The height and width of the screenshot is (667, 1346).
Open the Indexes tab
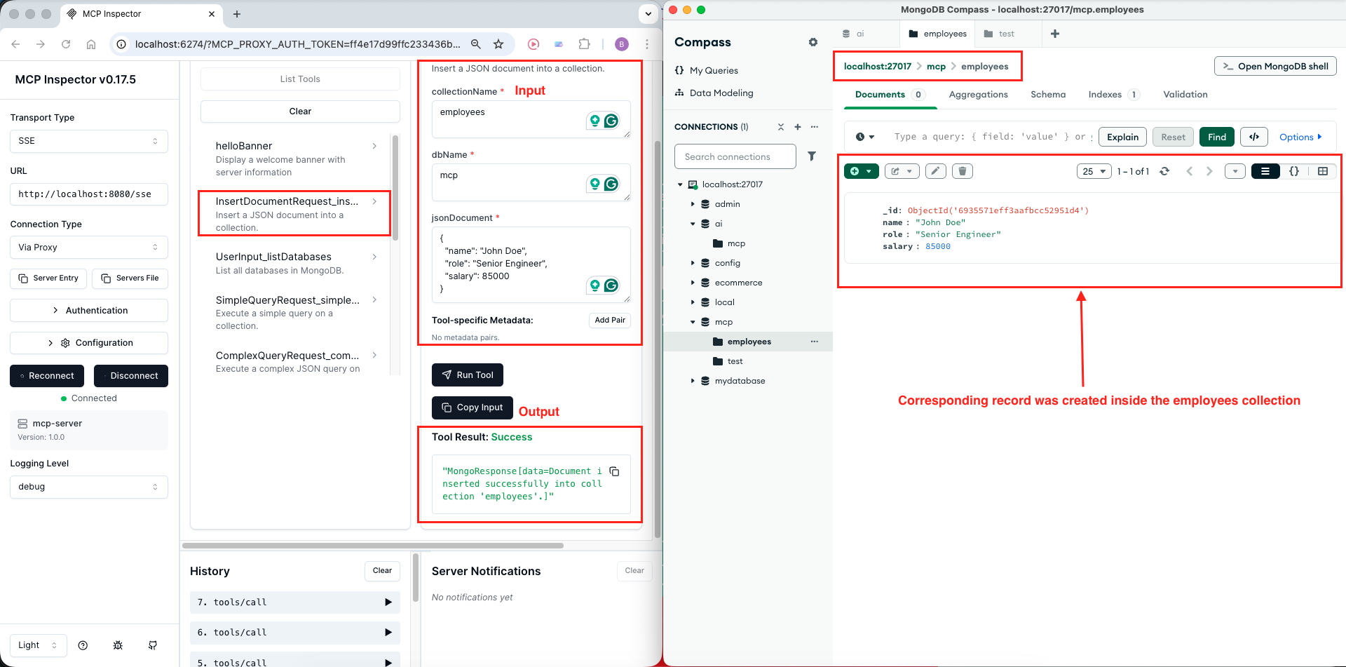[1105, 95]
